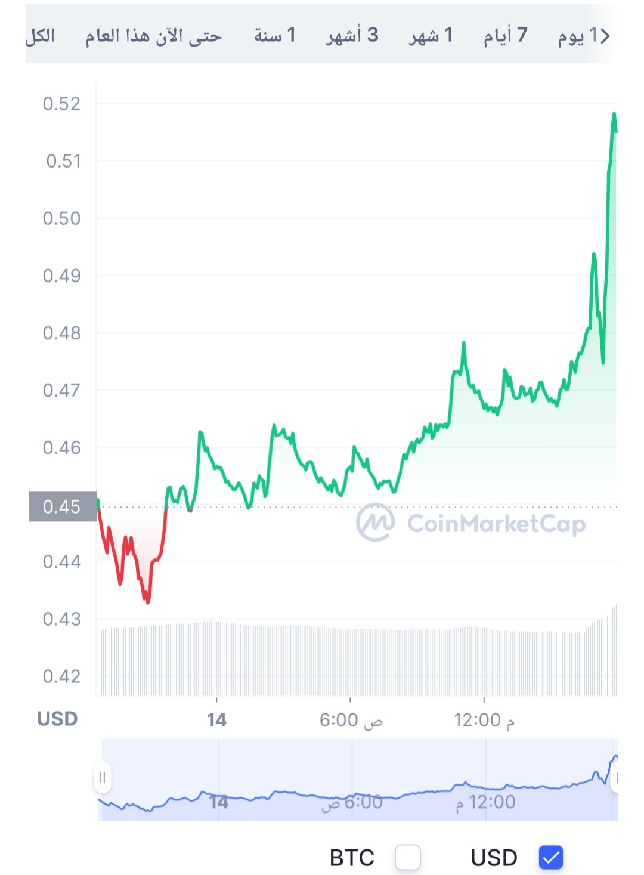Switch to the 3 أشهر range tab
Viewport: 644px width, 875px height.
point(352,36)
